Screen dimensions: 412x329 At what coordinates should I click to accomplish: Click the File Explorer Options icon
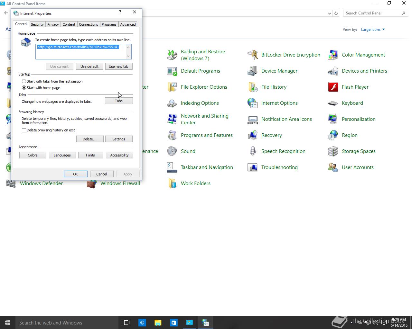click(172, 87)
